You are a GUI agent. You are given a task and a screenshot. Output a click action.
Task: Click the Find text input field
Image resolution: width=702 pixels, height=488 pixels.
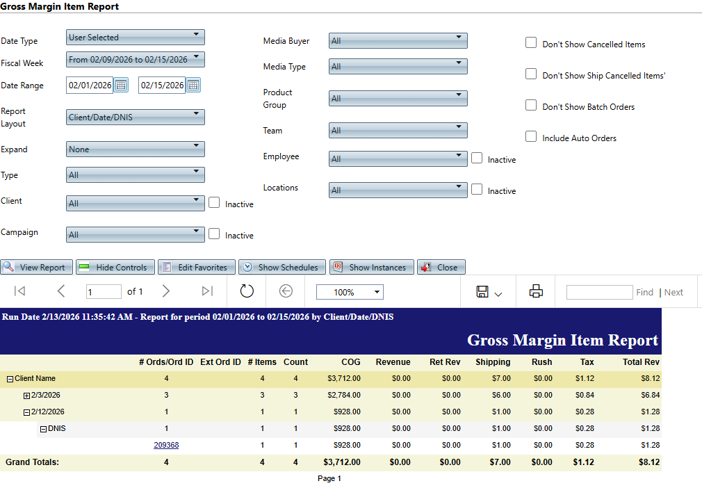pyautogui.click(x=598, y=293)
